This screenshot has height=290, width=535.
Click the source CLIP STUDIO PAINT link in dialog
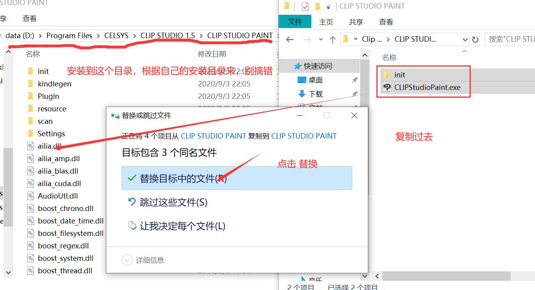click(x=214, y=136)
